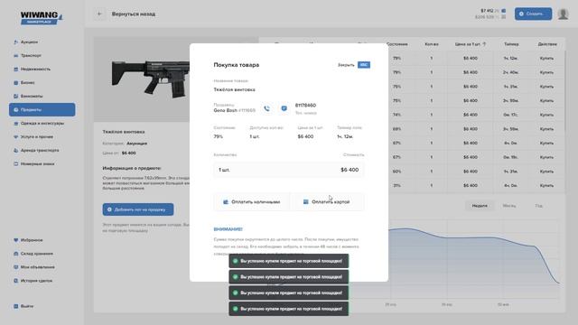Click the card balance icon by $7 412
The image size is (578, 325).
click(x=504, y=11)
